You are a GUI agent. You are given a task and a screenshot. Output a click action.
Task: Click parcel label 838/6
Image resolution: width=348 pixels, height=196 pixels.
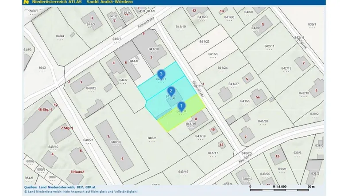tap(297, 153)
